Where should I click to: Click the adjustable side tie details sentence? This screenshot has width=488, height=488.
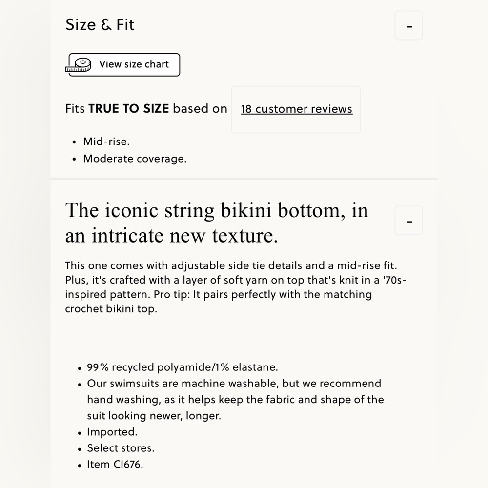click(231, 266)
